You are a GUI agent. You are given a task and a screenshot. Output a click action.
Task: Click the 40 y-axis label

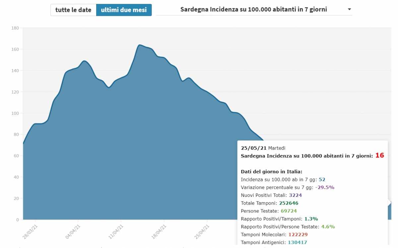coord(16,177)
